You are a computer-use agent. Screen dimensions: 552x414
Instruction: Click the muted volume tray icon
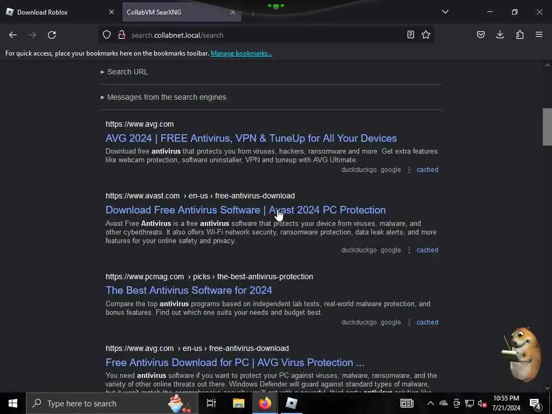(482, 403)
